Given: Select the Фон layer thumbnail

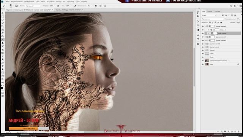Looking at the screenshot, I should (207, 64).
